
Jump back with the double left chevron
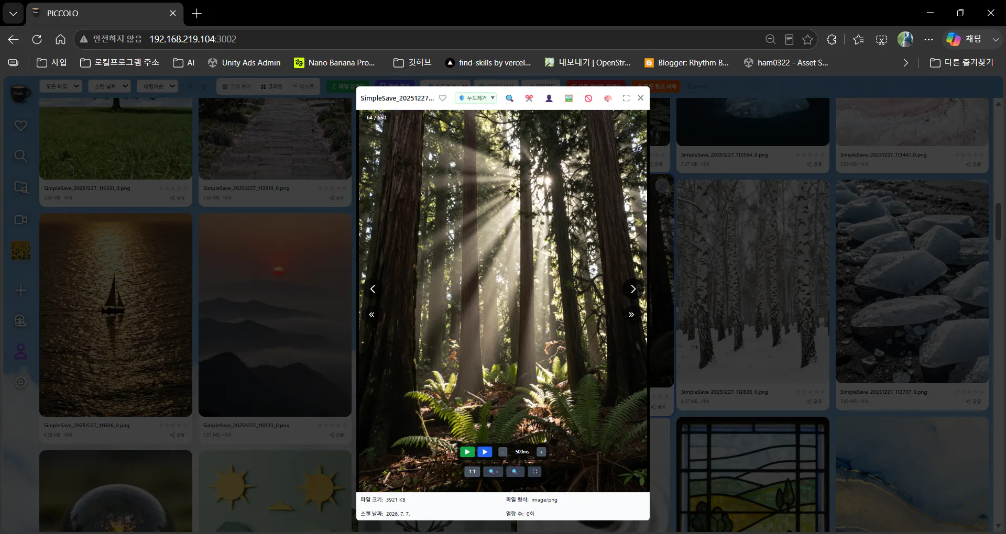(371, 315)
